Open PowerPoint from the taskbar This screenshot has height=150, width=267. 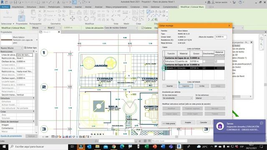tap(155, 147)
